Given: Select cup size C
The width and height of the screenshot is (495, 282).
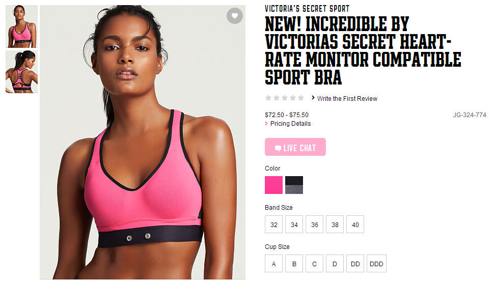Looking at the screenshot, I should pos(314,263).
